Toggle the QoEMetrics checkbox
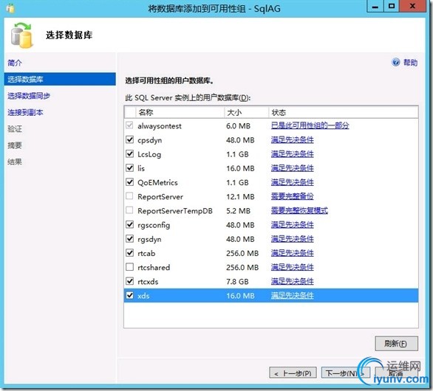The height and width of the screenshot is (391, 433). pos(129,182)
